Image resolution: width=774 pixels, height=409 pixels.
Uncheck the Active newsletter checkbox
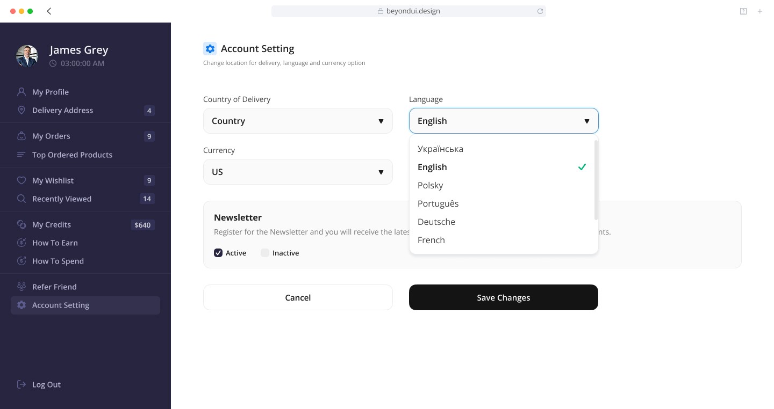click(218, 253)
